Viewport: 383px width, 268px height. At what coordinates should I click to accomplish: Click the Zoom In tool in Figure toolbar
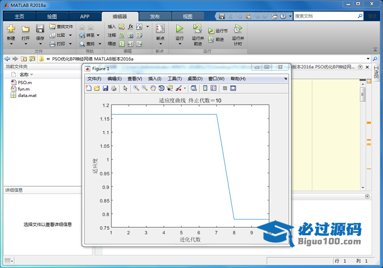pos(137,88)
